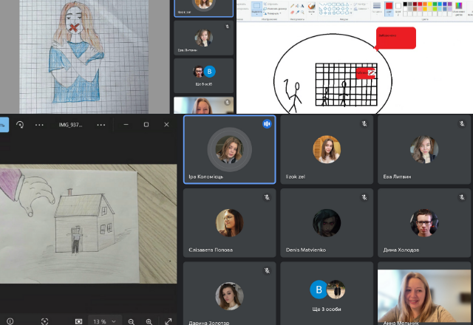Click the zoom in magnifier icon
Image resolution: width=473 pixels, height=325 pixels.
(149, 321)
